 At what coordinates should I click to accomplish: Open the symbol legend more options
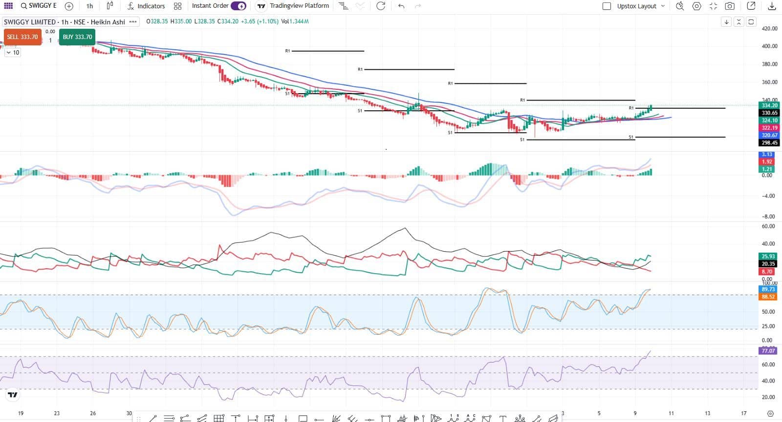tap(133, 22)
